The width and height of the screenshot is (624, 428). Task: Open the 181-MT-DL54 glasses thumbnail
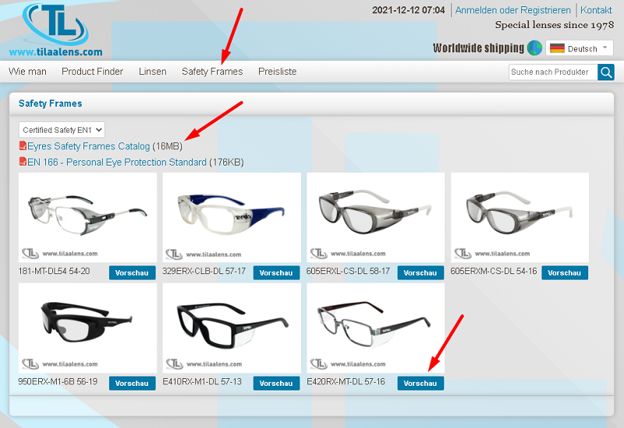[x=87, y=218]
